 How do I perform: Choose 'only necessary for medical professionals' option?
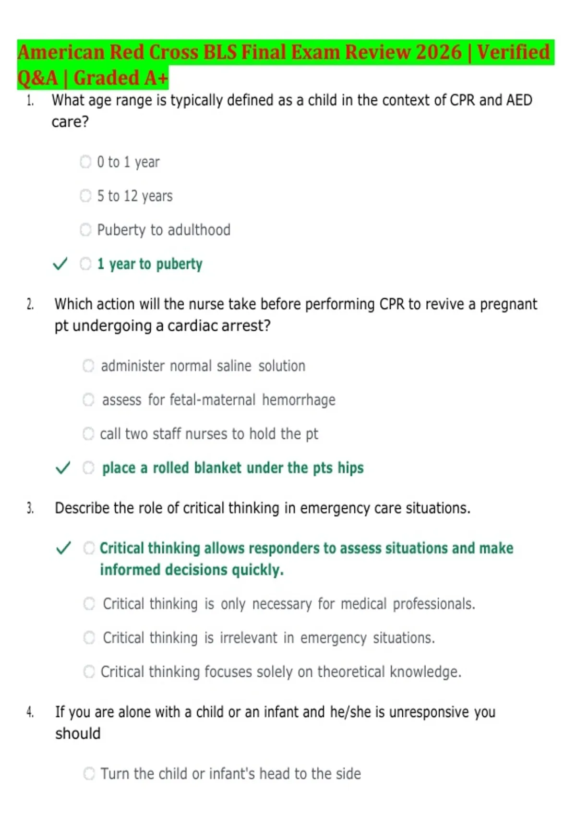point(89,604)
